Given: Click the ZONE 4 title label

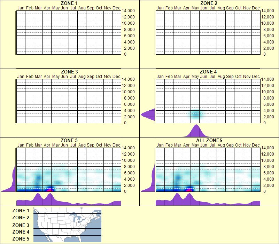Looking at the screenshot, I should coord(209,72).
